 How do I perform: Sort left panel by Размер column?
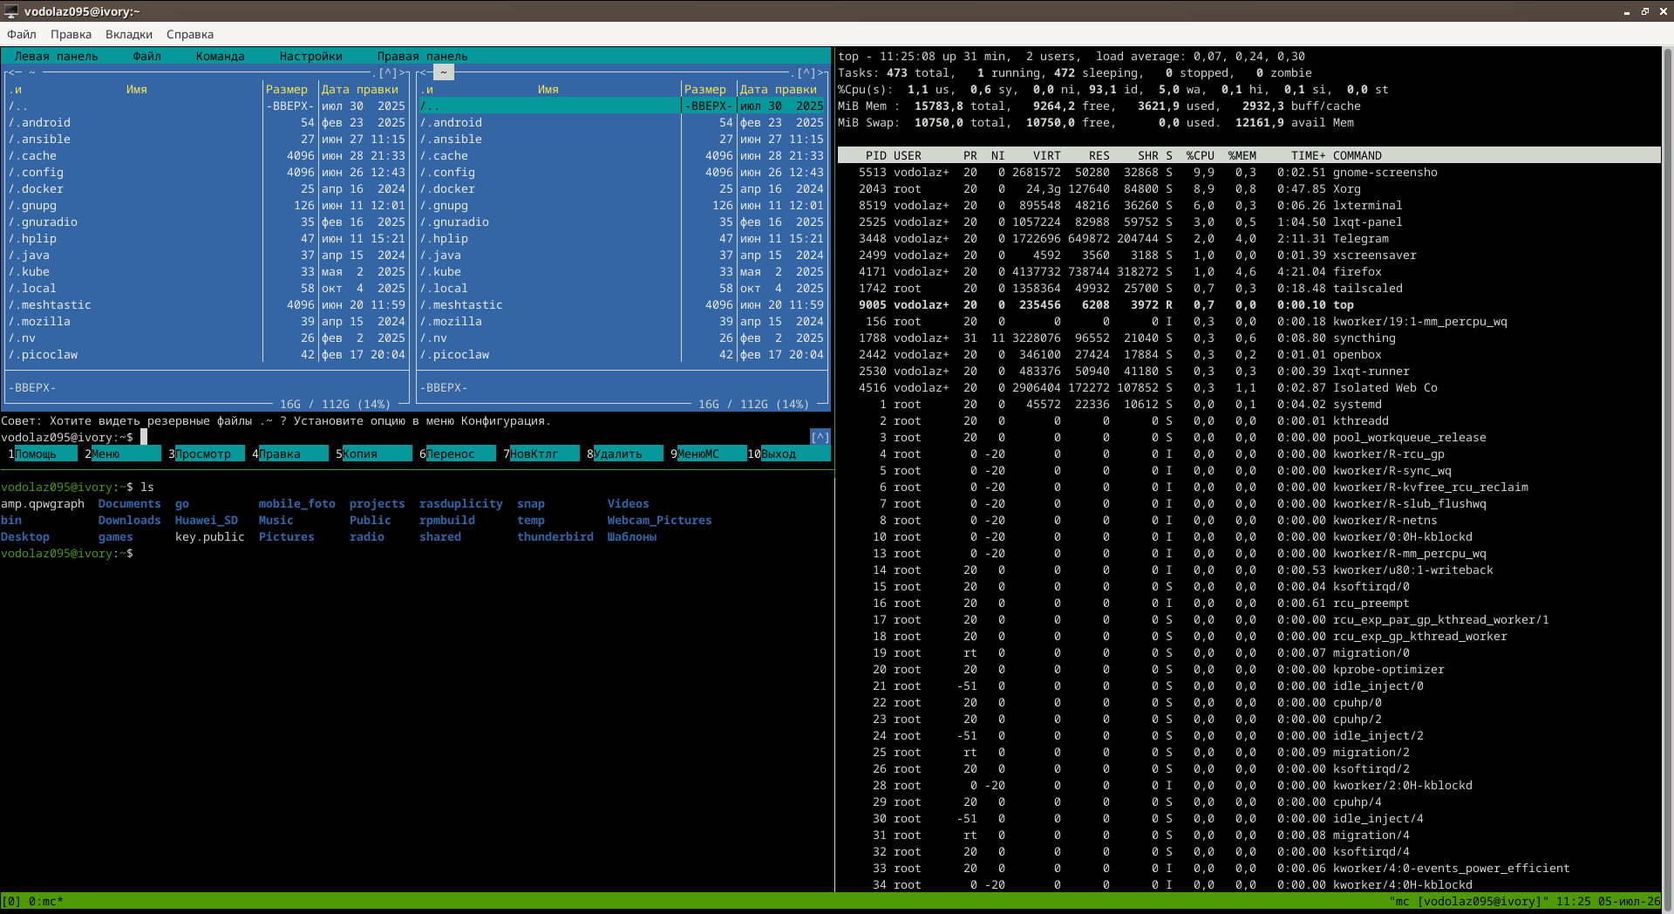(x=287, y=90)
